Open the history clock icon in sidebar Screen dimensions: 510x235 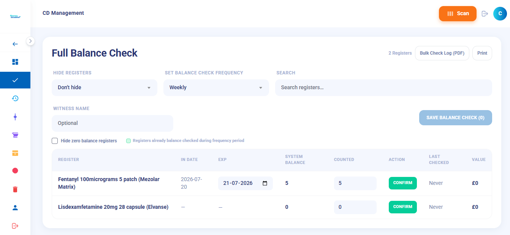tap(15, 98)
